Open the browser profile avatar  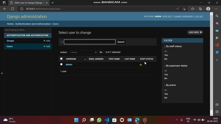point(208,9)
